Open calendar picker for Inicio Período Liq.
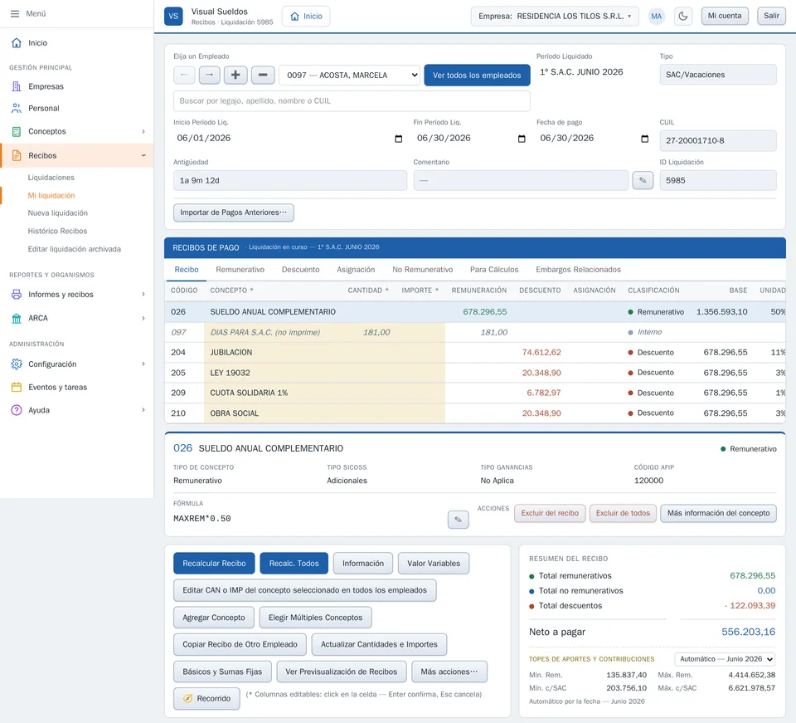The image size is (796, 723). (x=399, y=139)
